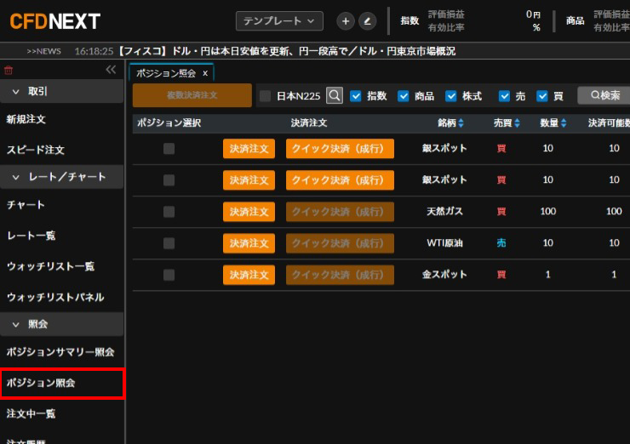Sort by 数量 column arrows
The image size is (630, 444).
point(564,123)
